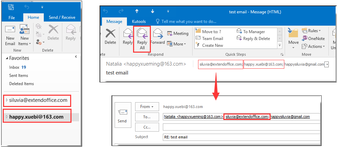Click the Delete button in main window ribbon
338x148 pixels.
pos(53,33)
